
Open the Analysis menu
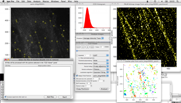(37, 1)
